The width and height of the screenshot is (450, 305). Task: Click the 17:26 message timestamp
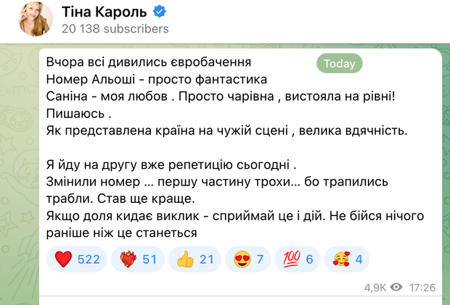pos(422,288)
